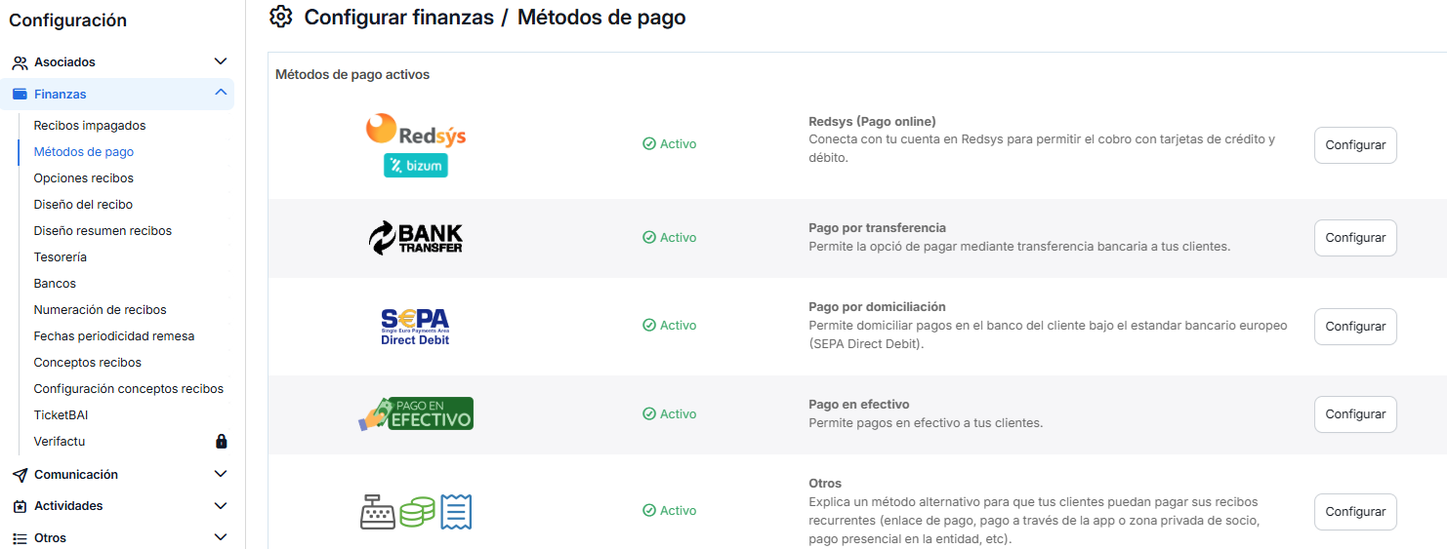Click the 'Pago por domiciliación' title
The image size is (1447, 549).
pos(877,307)
